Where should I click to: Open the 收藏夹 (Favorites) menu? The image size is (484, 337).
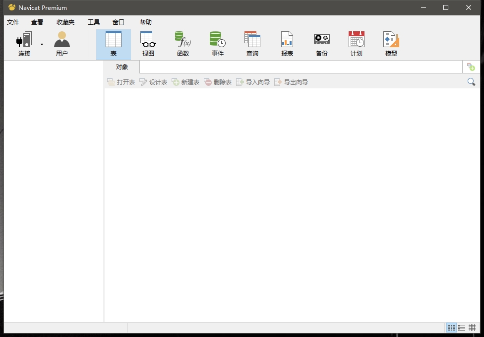click(65, 22)
